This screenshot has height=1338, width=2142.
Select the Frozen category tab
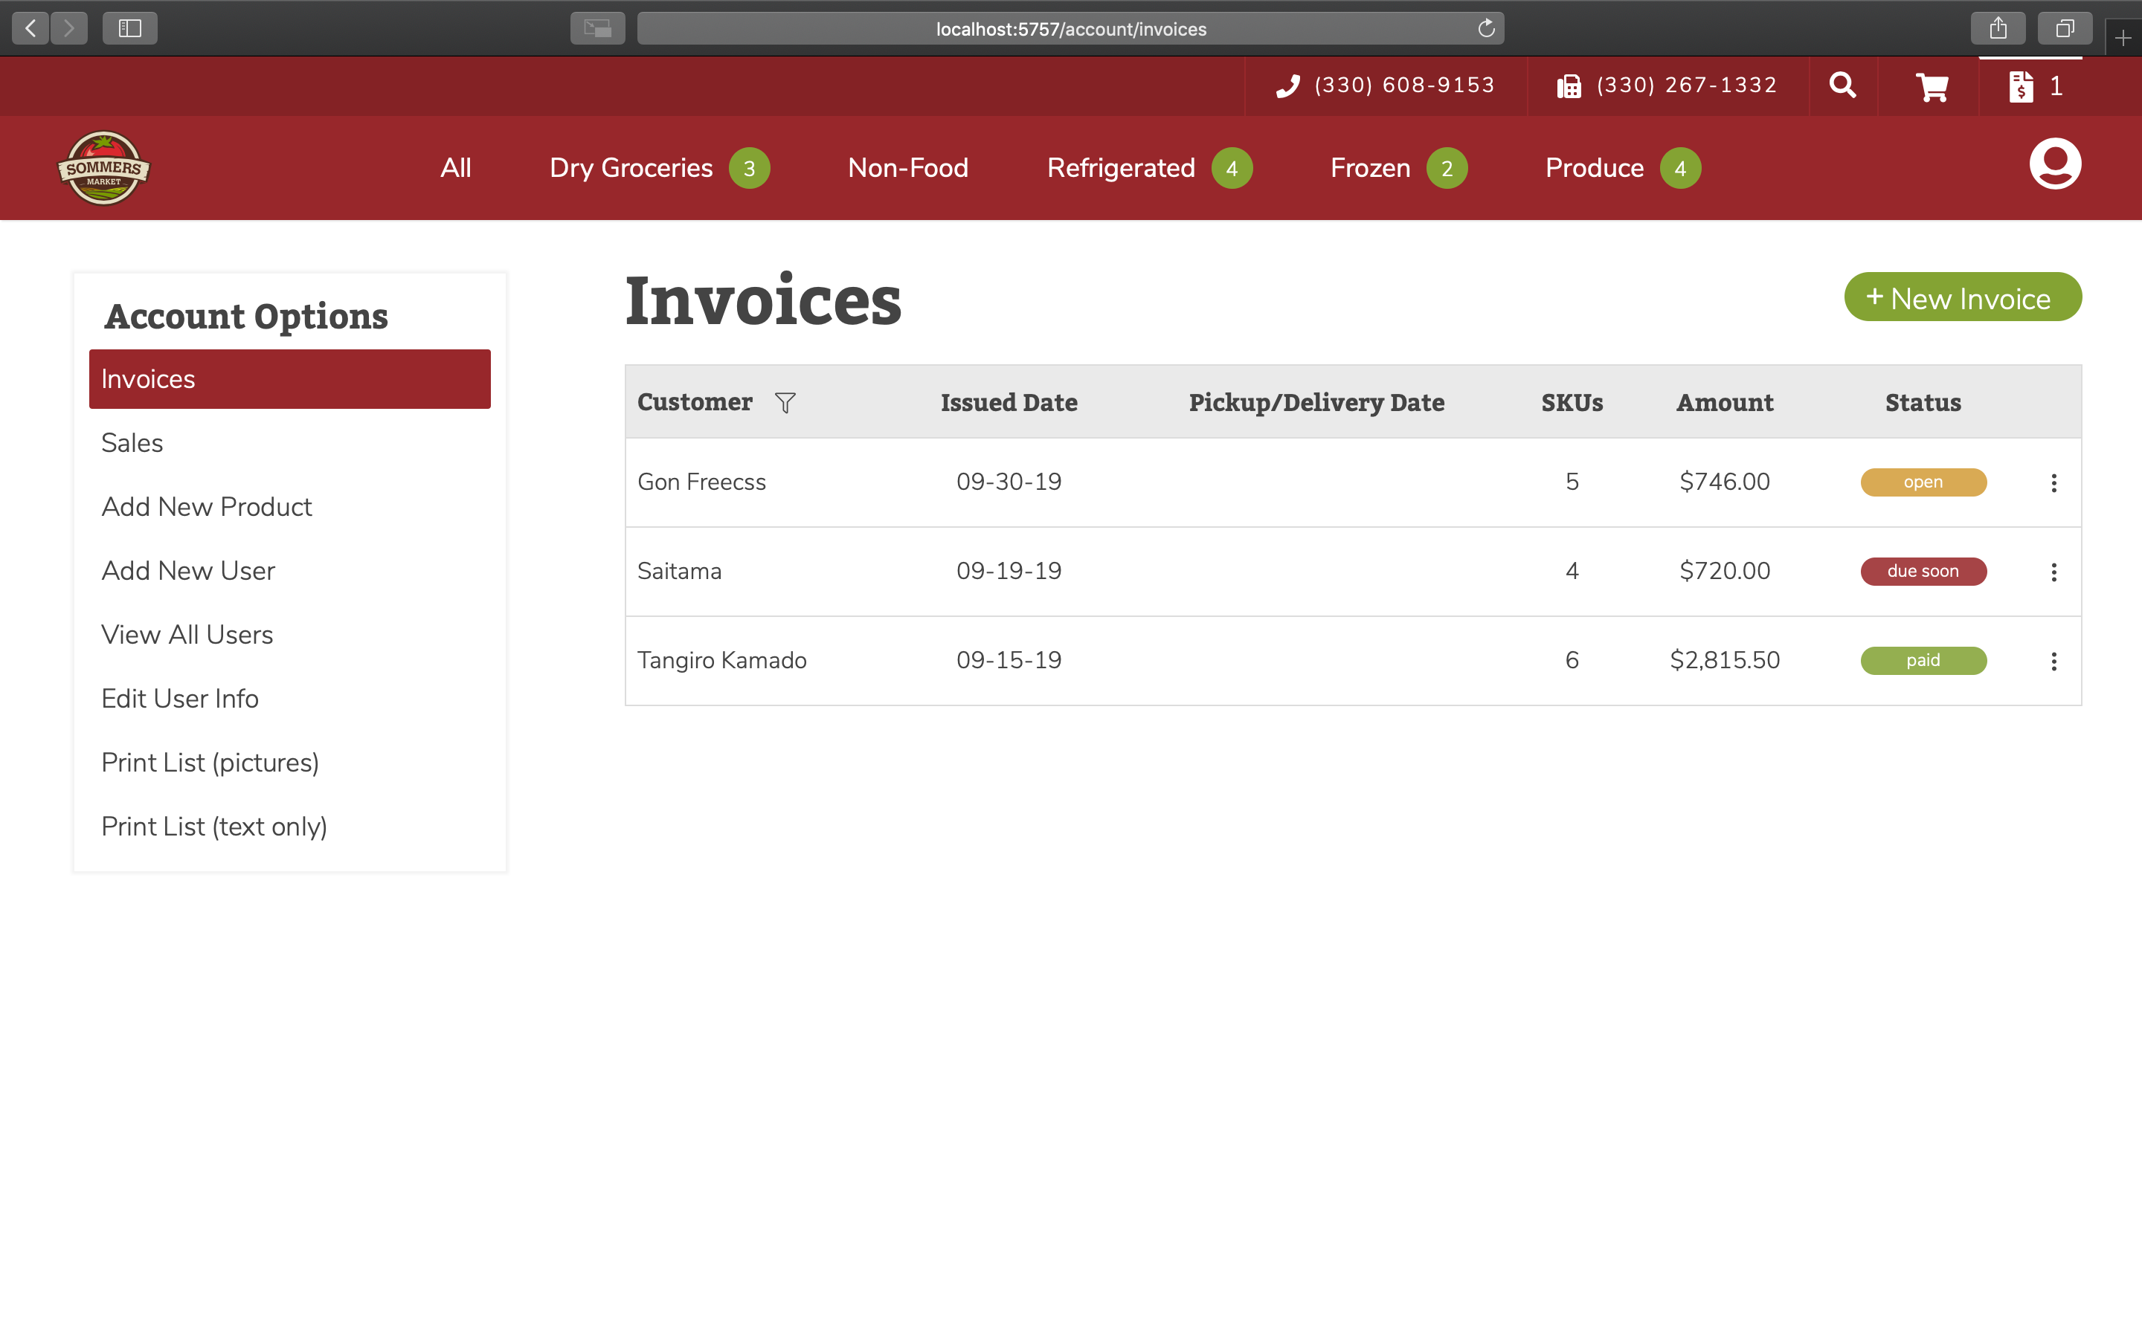(x=1370, y=168)
